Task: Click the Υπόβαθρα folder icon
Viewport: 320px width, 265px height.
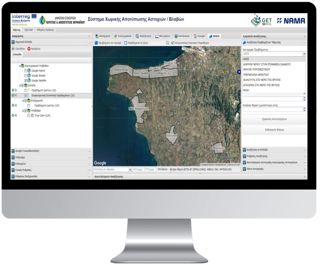Action: pyautogui.click(x=29, y=111)
